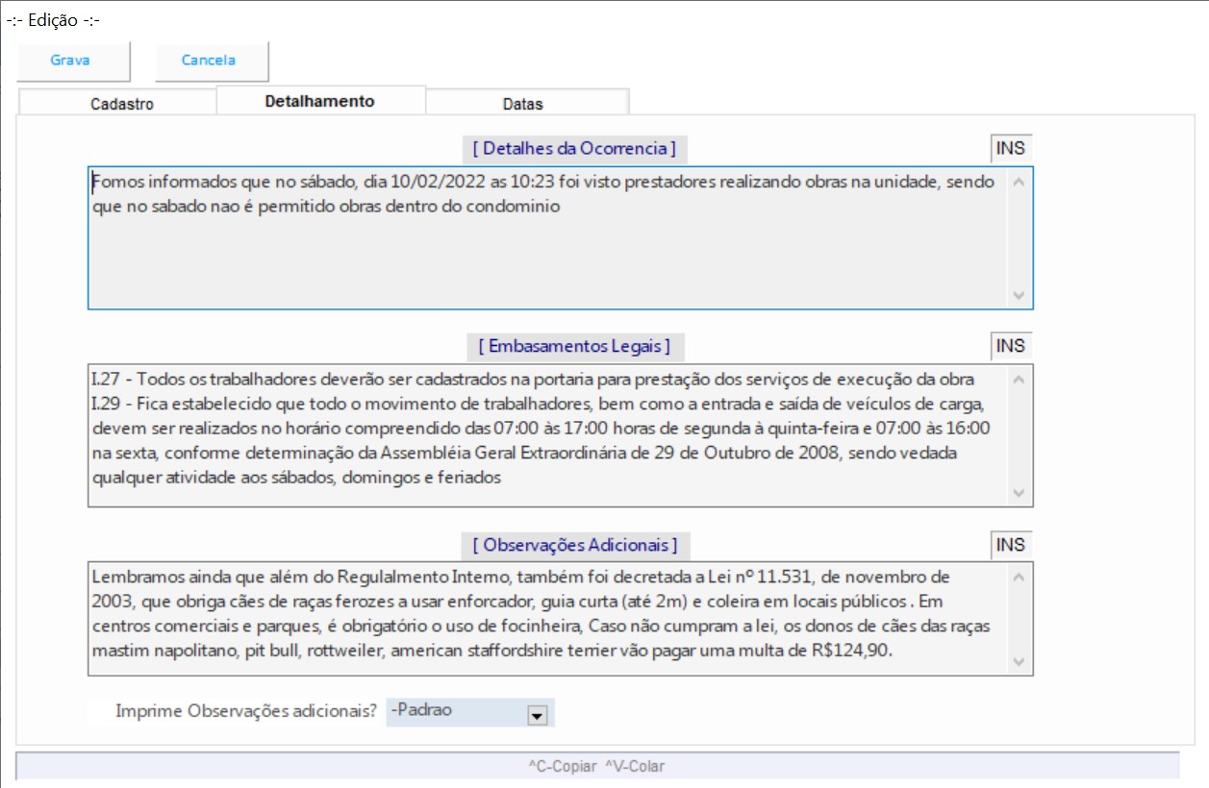Image resolution: width=1209 pixels, height=788 pixels.
Task: Select the Detalhamento tab
Action: pos(319,101)
